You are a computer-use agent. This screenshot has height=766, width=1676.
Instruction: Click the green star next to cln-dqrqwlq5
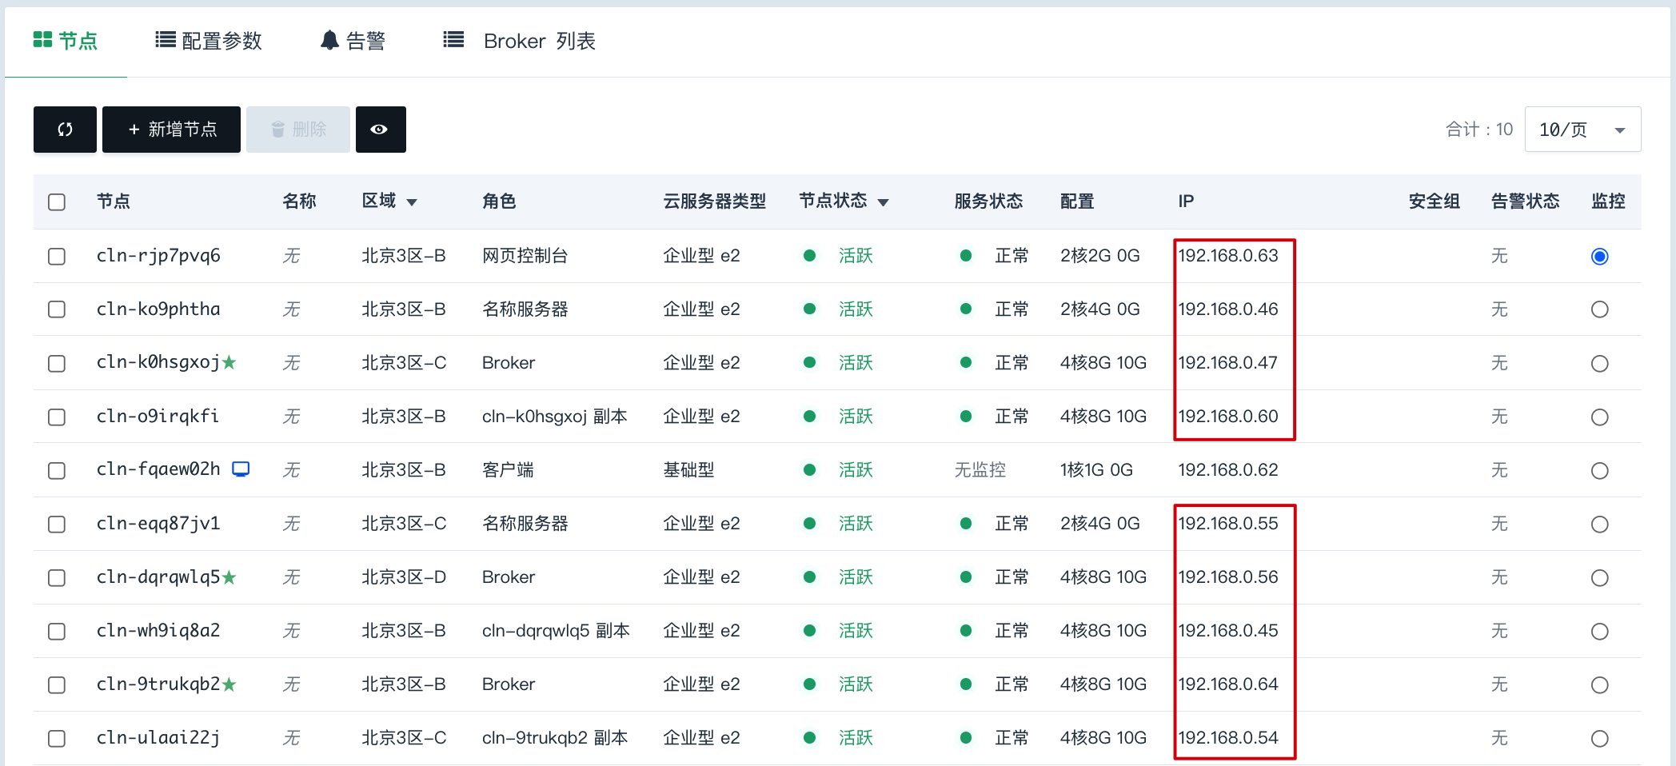[x=229, y=576]
